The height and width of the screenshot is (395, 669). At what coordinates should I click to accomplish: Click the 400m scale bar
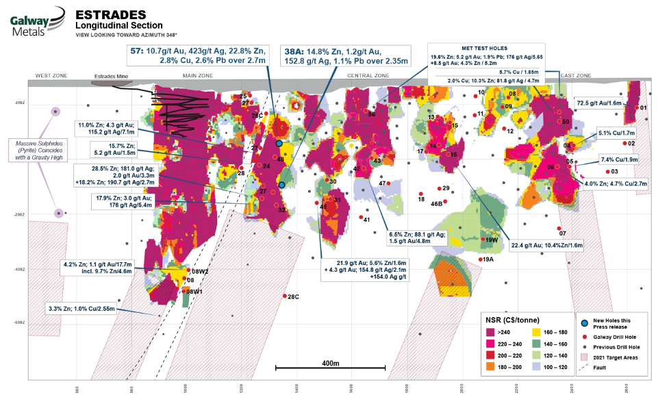point(331,368)
